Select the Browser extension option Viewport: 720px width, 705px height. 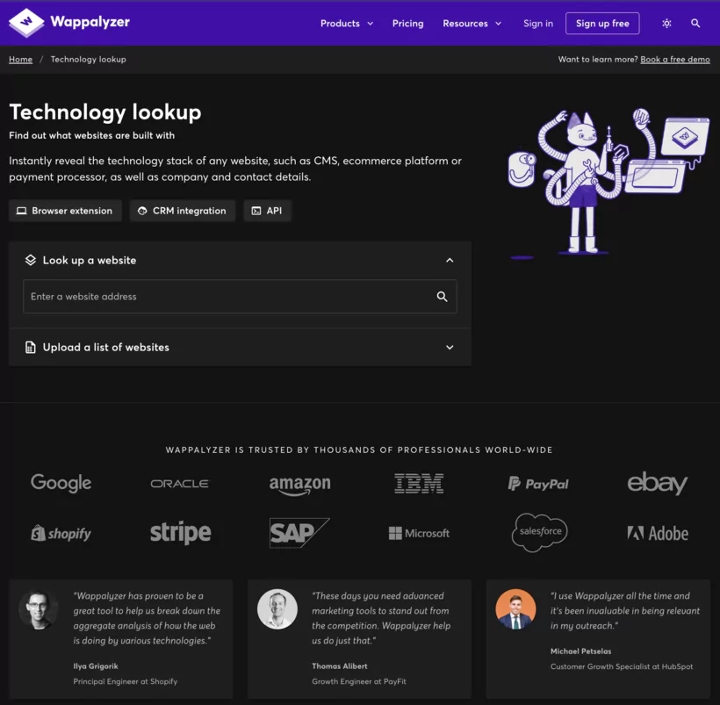(64, 211)
